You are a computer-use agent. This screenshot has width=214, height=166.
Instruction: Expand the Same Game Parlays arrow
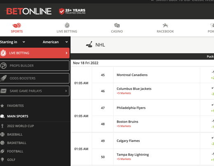pyautogui.click(x=66, y=91)
